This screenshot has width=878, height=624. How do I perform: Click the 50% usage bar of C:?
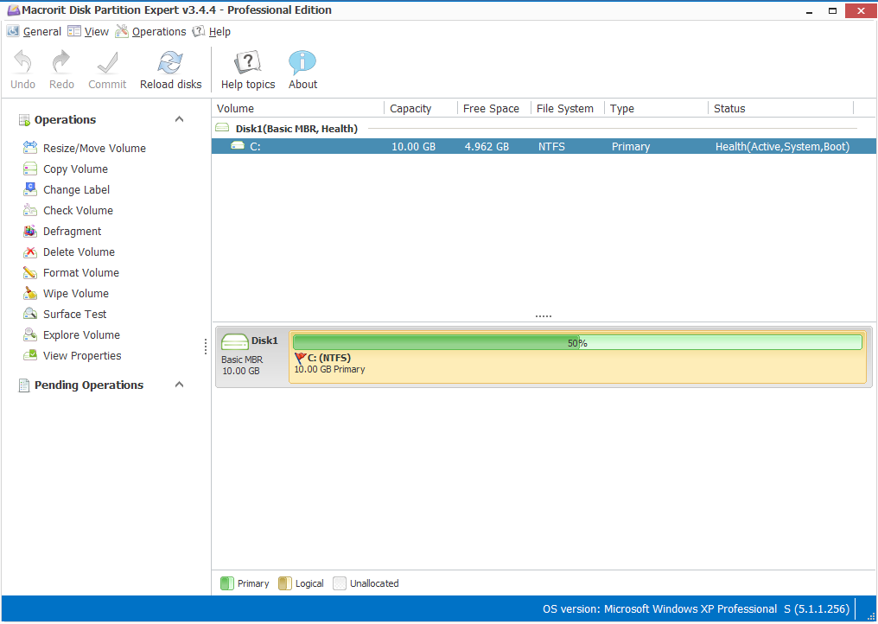[x=577, y=342]
